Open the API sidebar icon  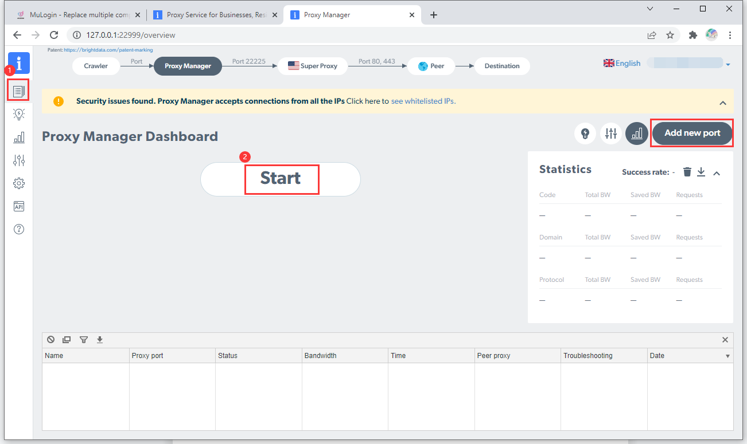click(x=19, y=206)
